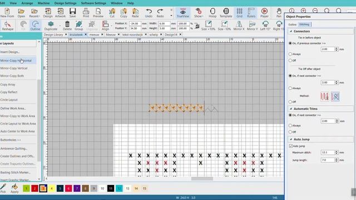
Task: Collapse the Automatic Trims section
Action: (291, 109)
